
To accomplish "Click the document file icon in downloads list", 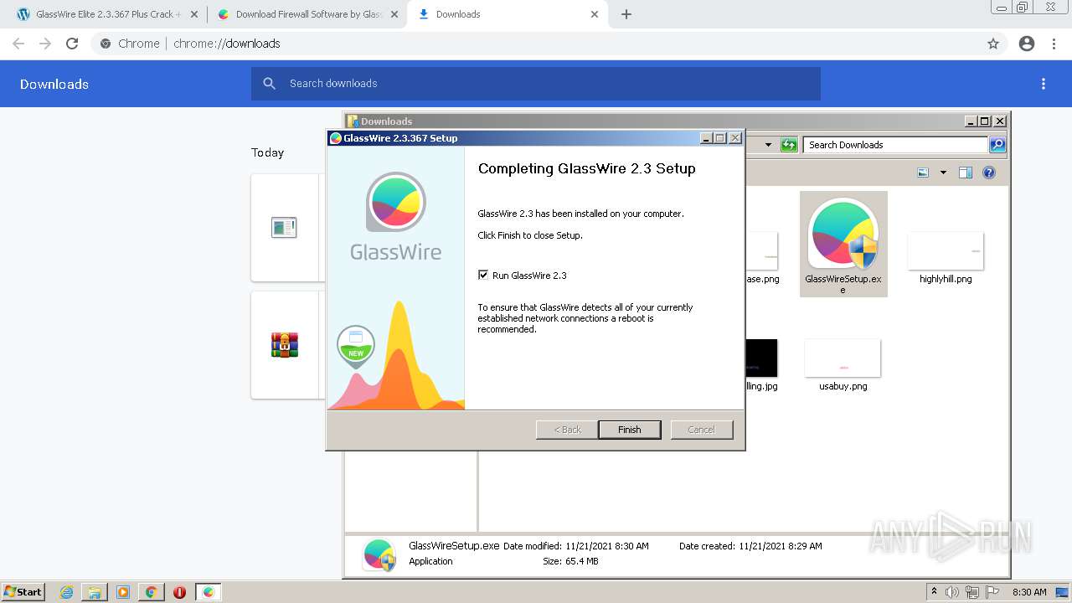I will pyautogui.click(x=284, y=227).
